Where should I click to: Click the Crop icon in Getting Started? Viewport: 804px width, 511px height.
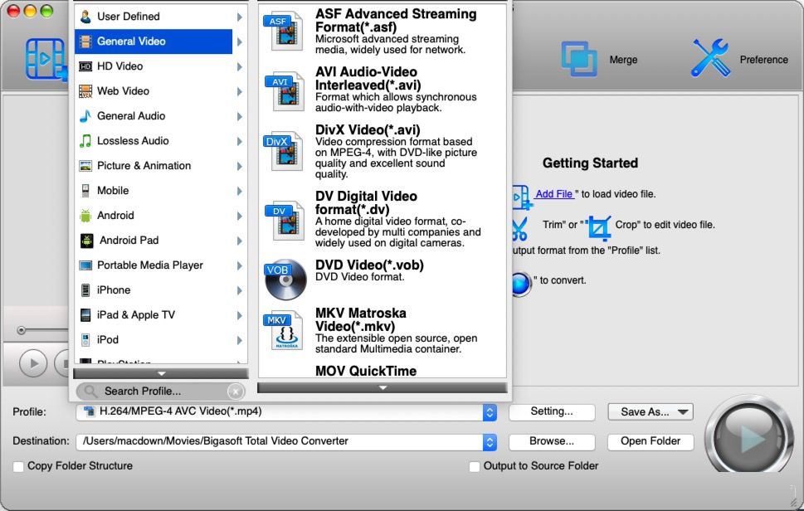599,227
